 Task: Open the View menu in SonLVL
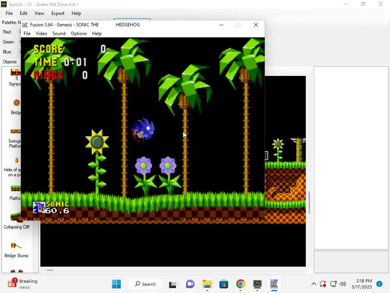[x=39, y=13]
